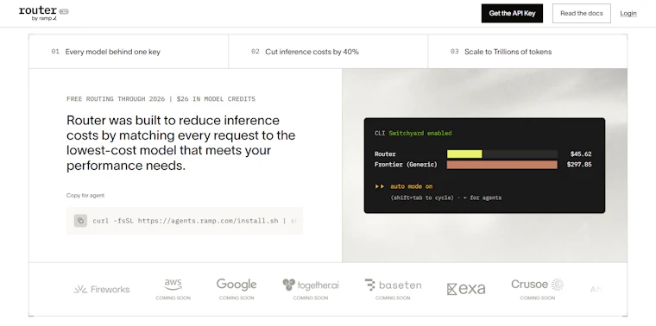The height and width of the screenshot is (326, 656).
Task: Click the terminal demo panel
Action: 484,166
